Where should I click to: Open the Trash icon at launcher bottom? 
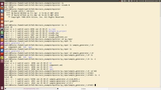tap(2, 88)
